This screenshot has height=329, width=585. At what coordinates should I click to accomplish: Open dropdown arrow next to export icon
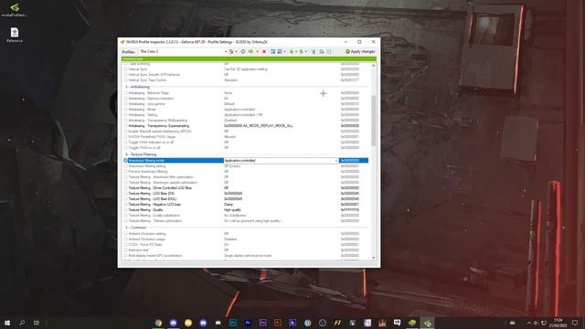[x=296, y=51]
